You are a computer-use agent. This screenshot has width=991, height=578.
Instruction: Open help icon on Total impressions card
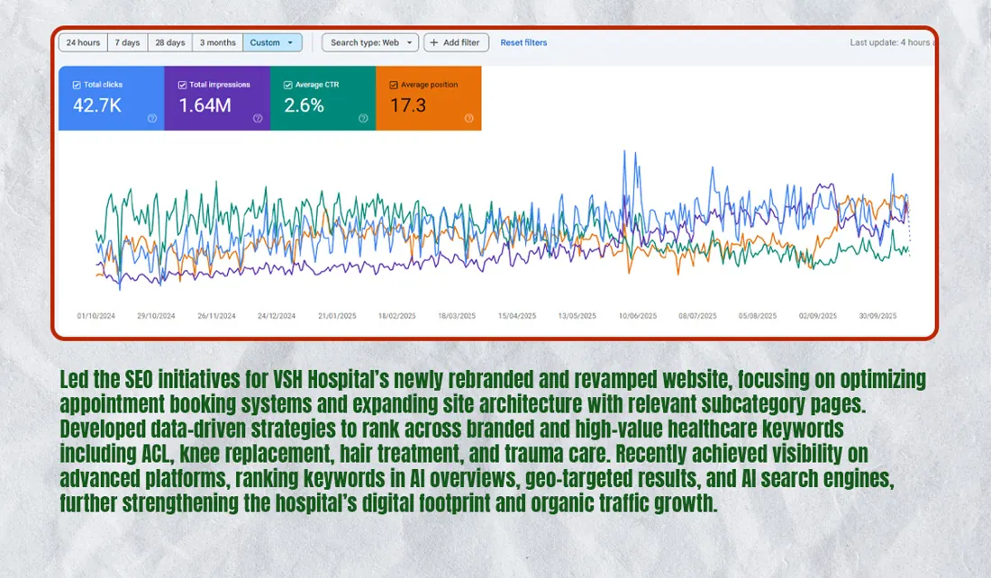click(x=258, y=118)
